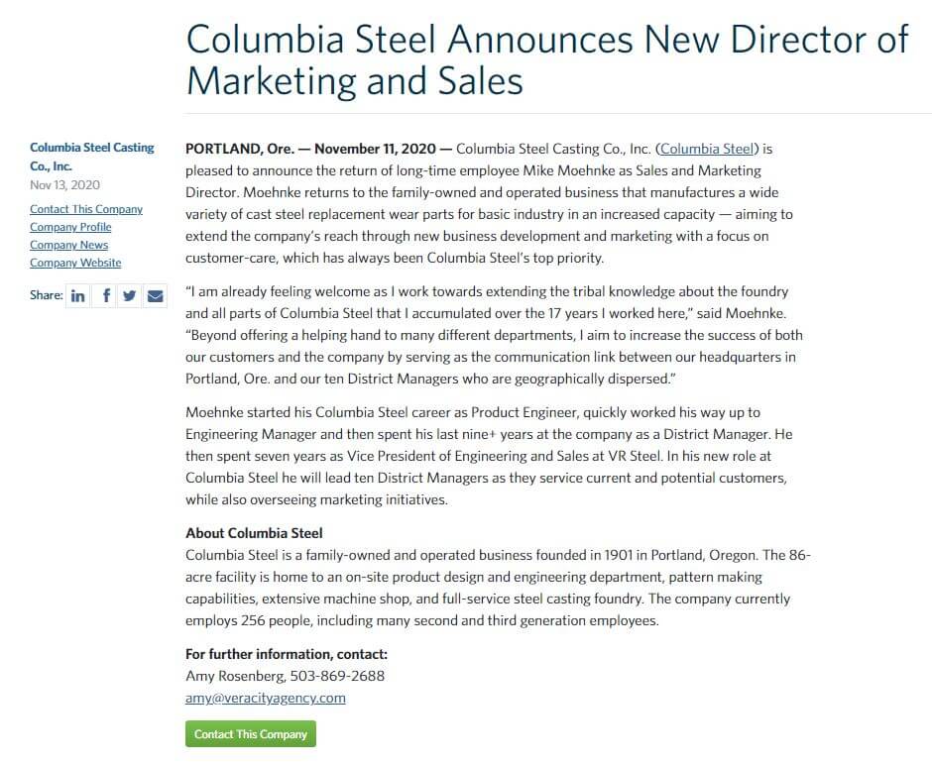Open Contact This Company sidebar link
This screenshot has width=932, height=764.
click(86, 209)
